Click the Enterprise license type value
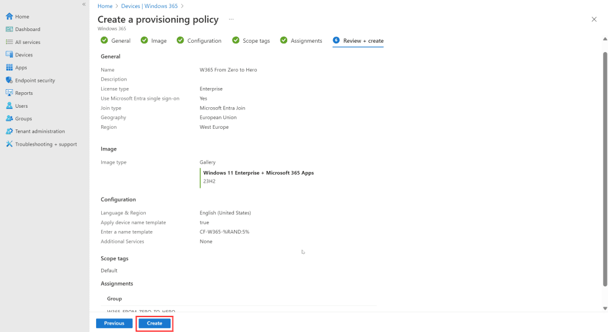The width and height of the screenshot is (608, 332). click(x=211, y=89)
